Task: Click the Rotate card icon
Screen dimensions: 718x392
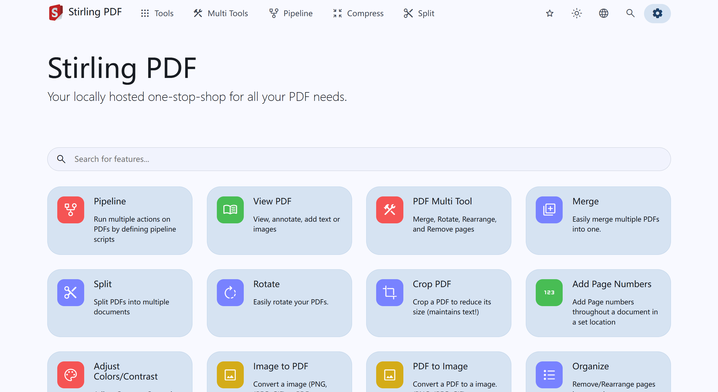Action: [230, 293]
